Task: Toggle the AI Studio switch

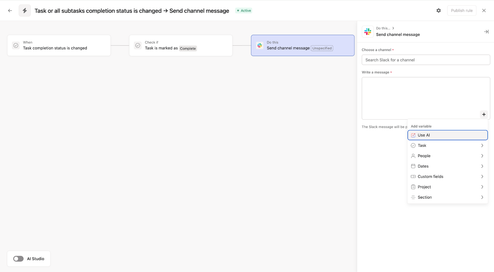Action: click(19, 259)
